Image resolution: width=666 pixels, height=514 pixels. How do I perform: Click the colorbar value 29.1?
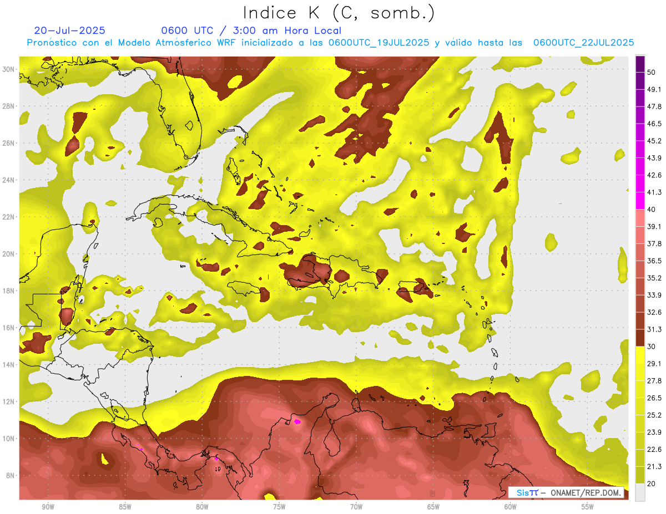pos(654,364)
